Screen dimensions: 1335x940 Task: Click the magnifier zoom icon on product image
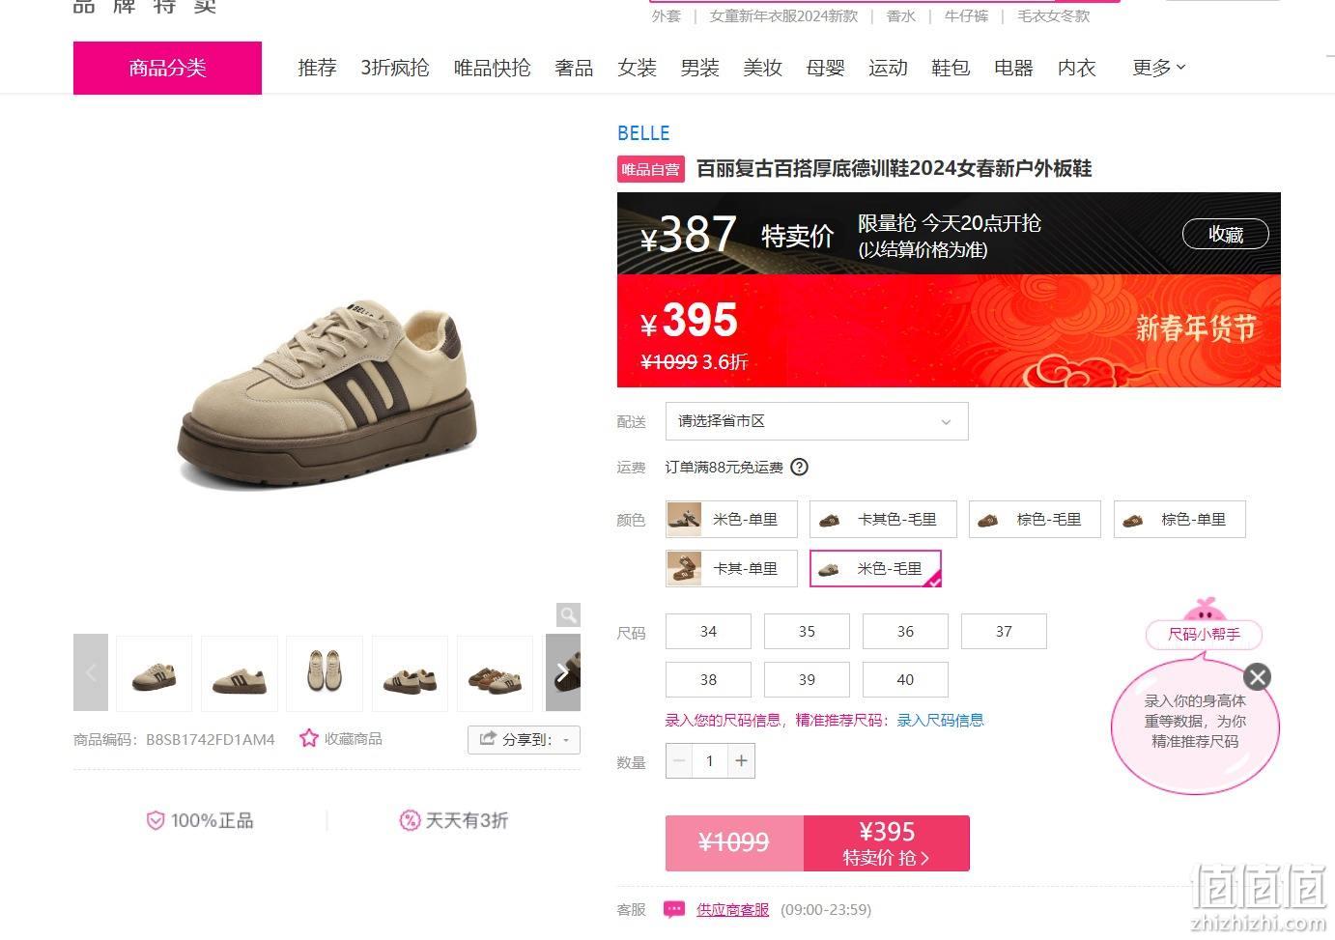[568, 614]
